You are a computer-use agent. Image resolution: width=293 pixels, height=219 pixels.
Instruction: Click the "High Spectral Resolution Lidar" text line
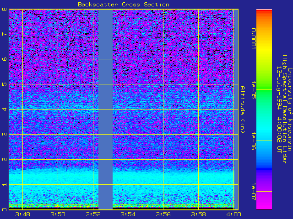(285, 109)
